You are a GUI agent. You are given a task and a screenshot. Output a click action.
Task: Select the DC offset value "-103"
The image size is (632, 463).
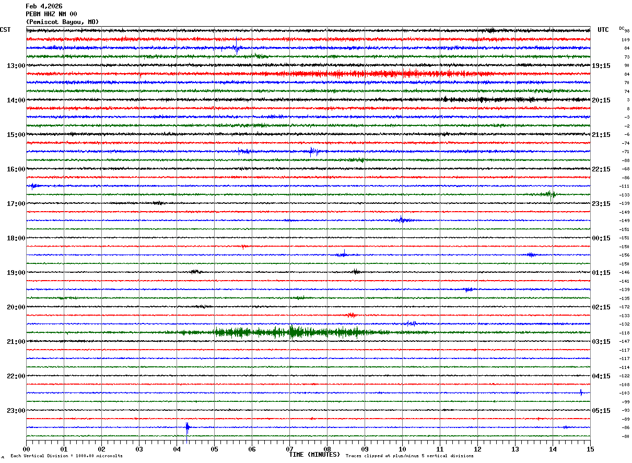point(624,393)
